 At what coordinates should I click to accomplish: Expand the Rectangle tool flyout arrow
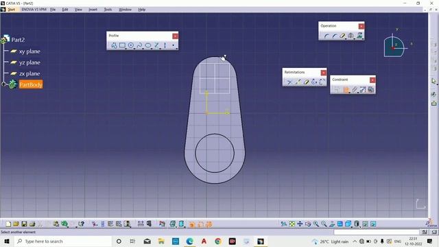[x=126, y=49]
